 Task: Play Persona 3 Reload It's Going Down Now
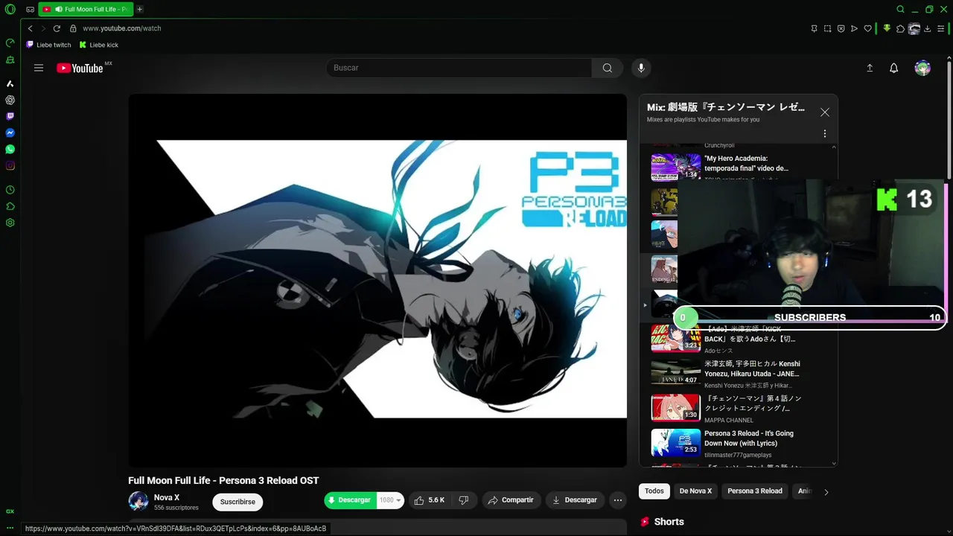coord(737,442)
